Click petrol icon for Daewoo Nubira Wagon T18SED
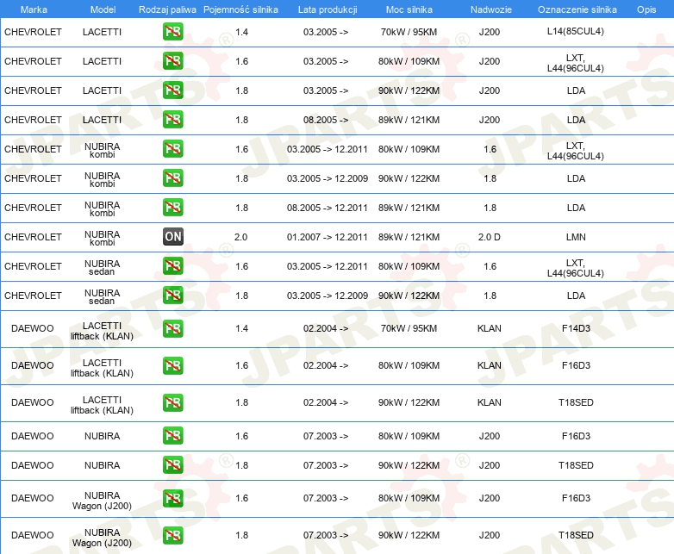Viewport: 674px width, 554px height. (172, 535)
